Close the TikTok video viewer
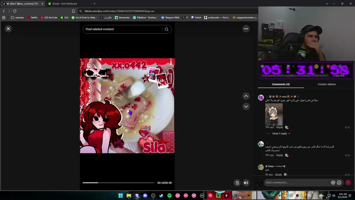355x200 pixels. pyautogui.click(x=8, y=29)
